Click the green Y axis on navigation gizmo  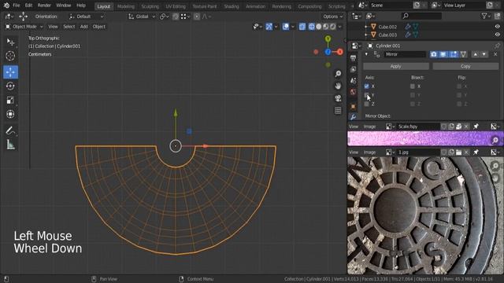328,39
